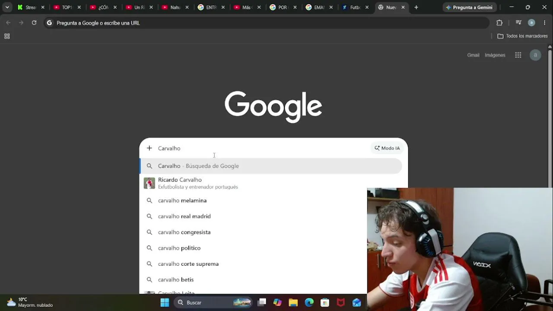
Task: Focus the address bar URL field
Action: click(267, 23)
